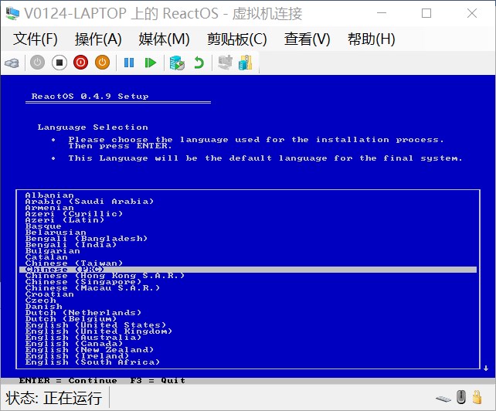Select Chinese (Macau S.A.R.) language
Image resolution: width=496 pixels, height=411 pixels.
point(93,288)
